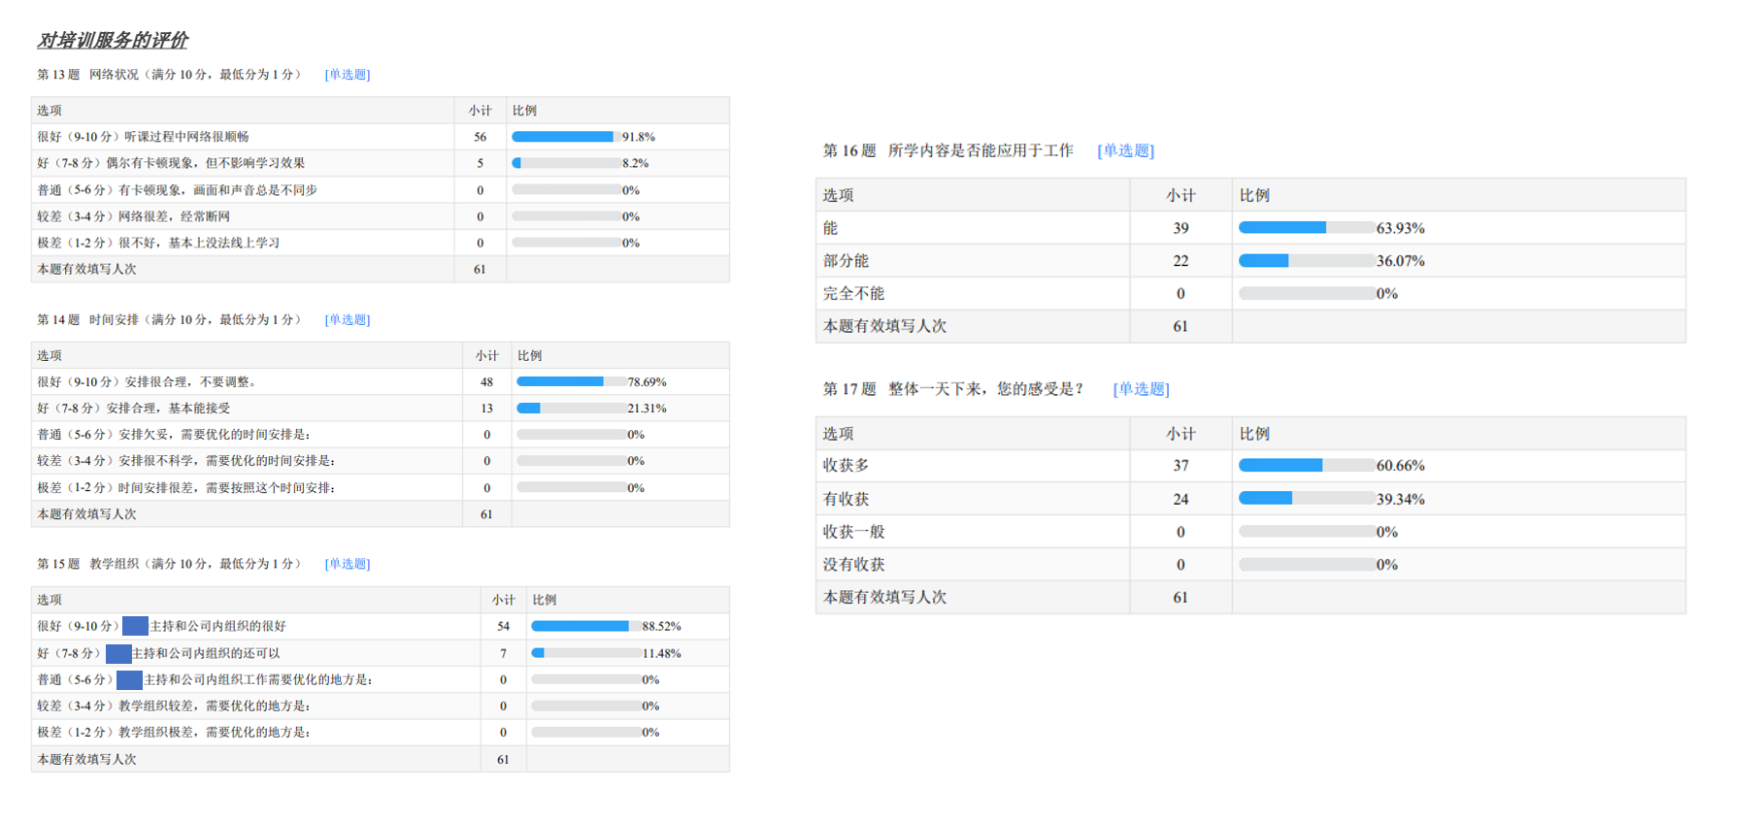1762x821 pixels.
Task: Click the 36.07% percentage value
Action: coord(1401,260)
